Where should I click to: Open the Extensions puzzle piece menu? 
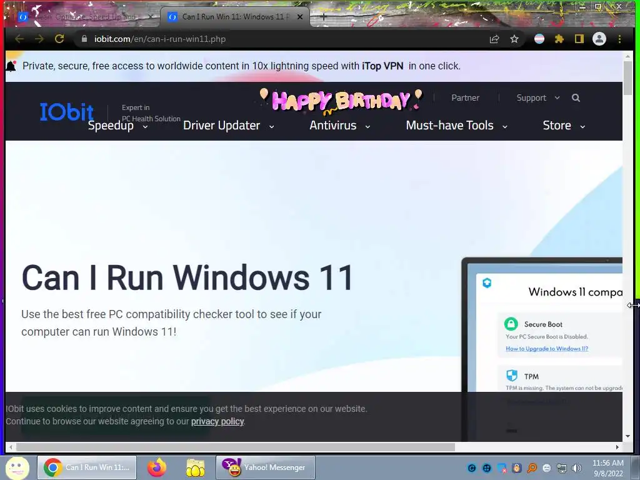pyautogui.click(x=559, y=39)
